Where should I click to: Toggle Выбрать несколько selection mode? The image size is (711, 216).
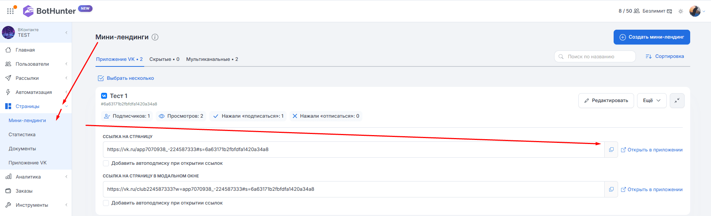pos(126,78)
